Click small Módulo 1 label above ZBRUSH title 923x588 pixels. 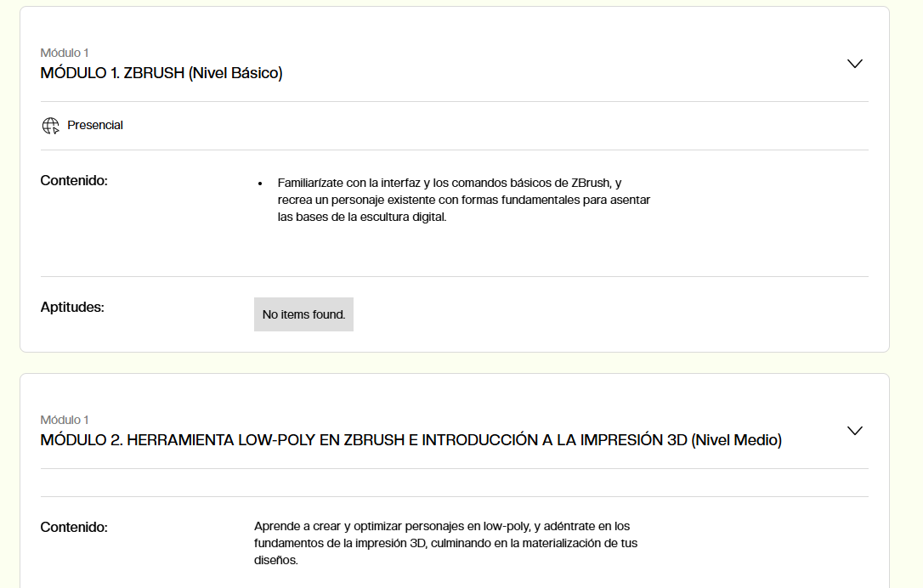click(65, 53)
